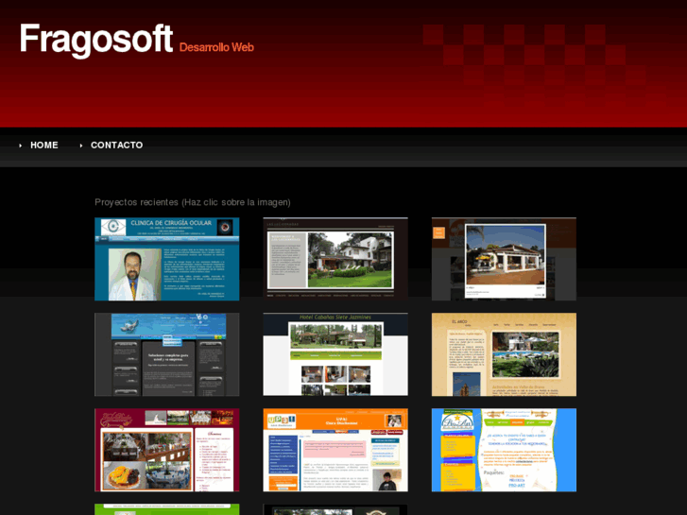
Task: Open the Hotel Cabañas Siete Jazmines thumbnail
Action: click(x=335, y=354)
